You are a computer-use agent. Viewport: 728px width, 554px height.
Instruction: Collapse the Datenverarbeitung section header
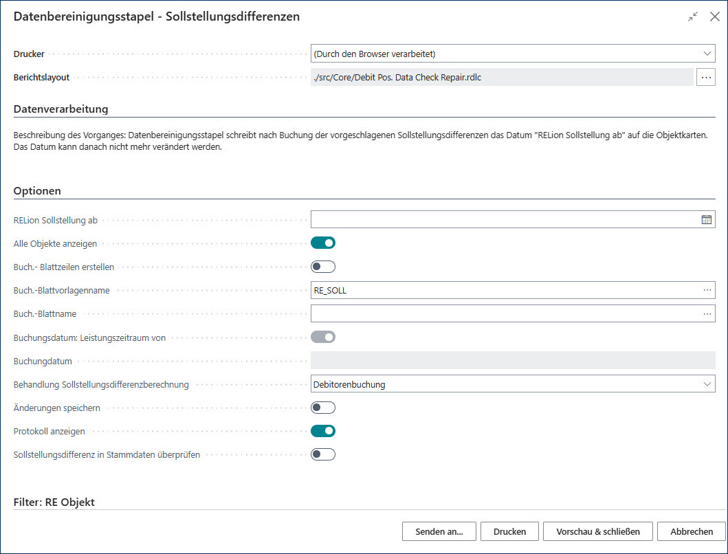[61, 109]
